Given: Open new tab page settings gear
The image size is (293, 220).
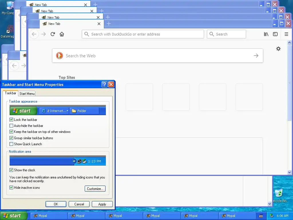Looking at the screenshot, I should (278, 49).
